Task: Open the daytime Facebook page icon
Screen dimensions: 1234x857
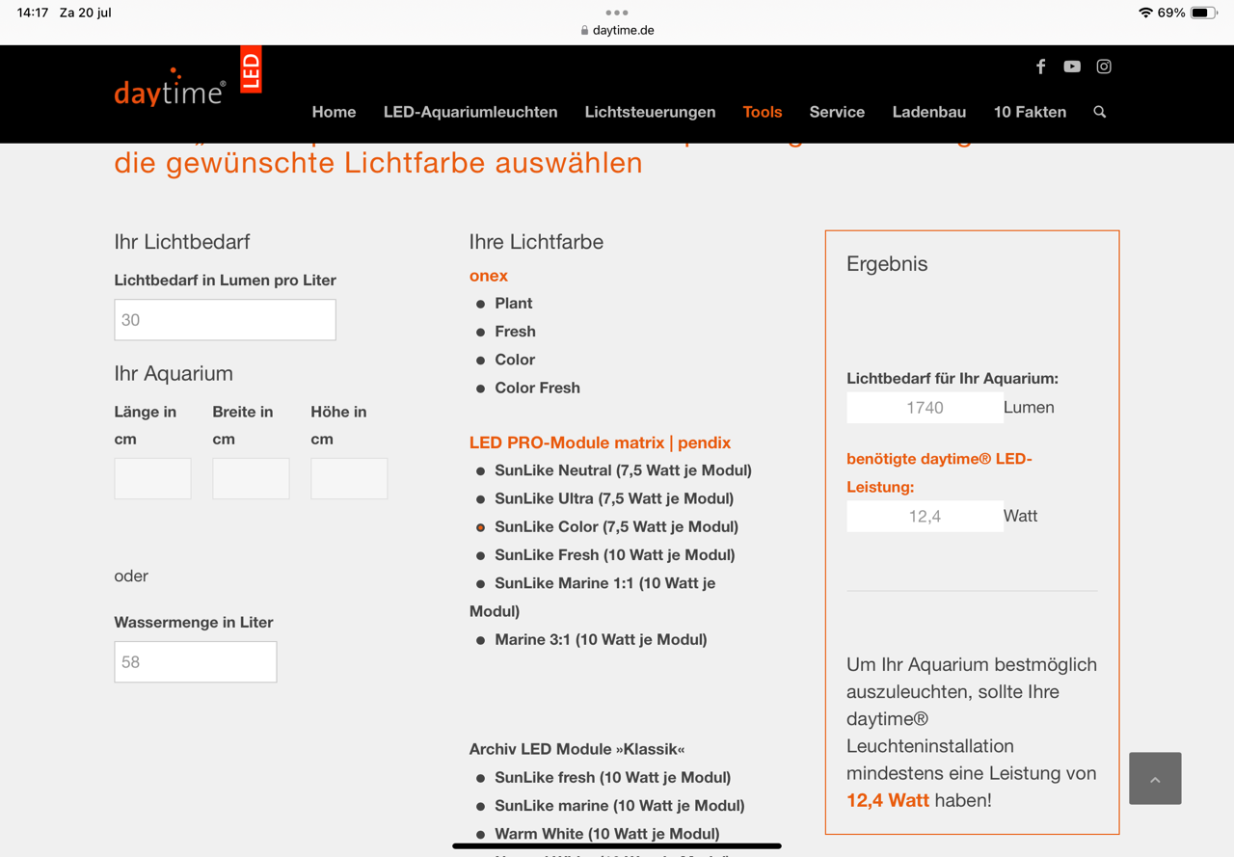Action: click(1040, 67)
